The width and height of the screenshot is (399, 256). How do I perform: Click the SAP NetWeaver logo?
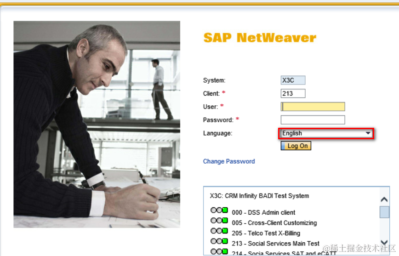click(260, 38)
